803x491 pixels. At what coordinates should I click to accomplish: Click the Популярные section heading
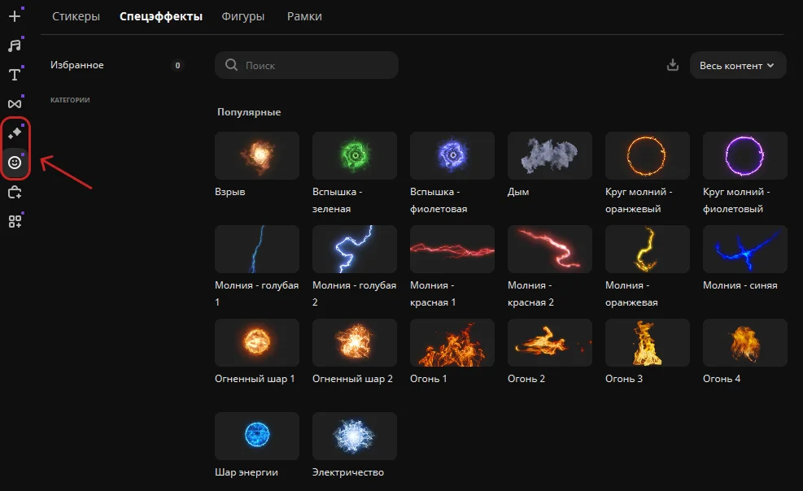coord(249,112)
